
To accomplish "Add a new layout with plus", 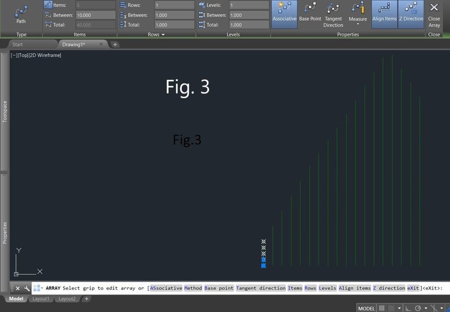I will (87, 299).
